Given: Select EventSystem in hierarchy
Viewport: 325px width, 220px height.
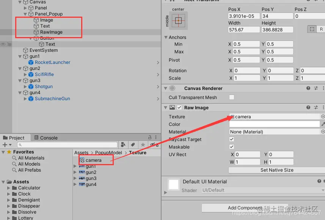Looking at the screenshot, I should tap(44, 50).
